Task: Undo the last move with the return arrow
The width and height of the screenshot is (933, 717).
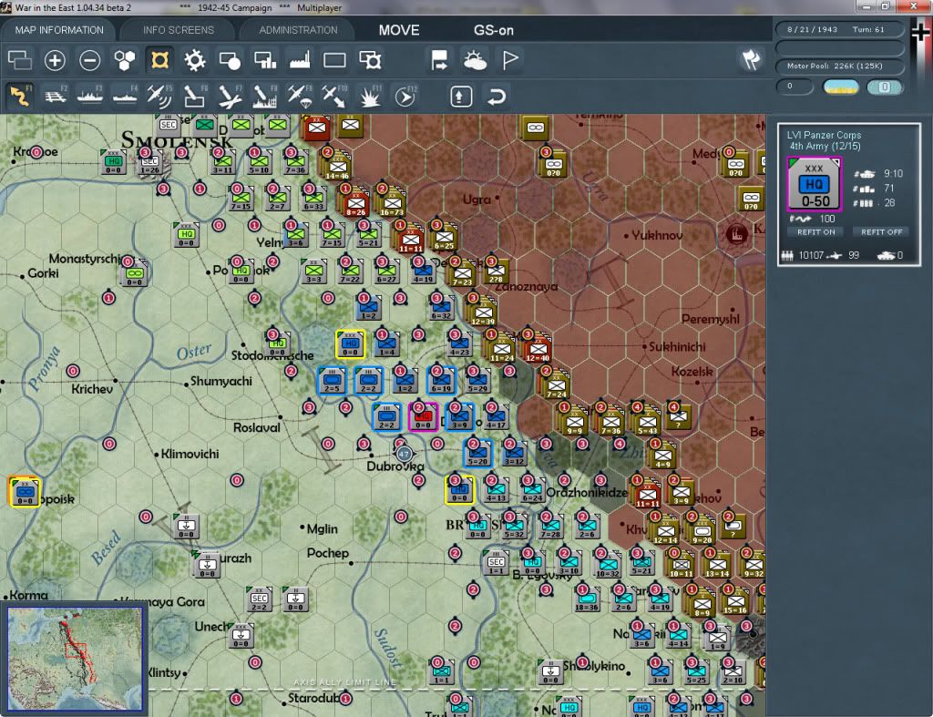Action: (x=497, y=97)
